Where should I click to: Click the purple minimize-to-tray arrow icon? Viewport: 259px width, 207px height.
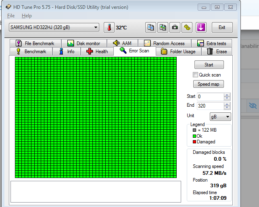201,27
